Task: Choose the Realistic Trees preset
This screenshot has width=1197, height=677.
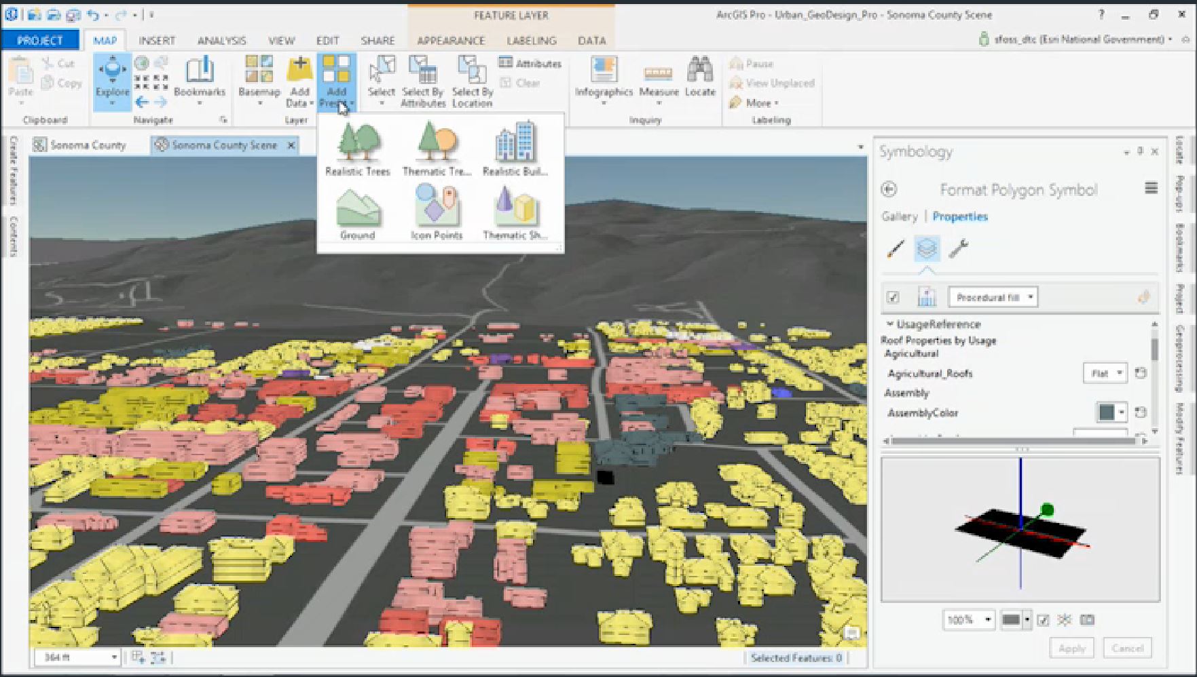Action: pyautogui.click(x=358, y=150)
